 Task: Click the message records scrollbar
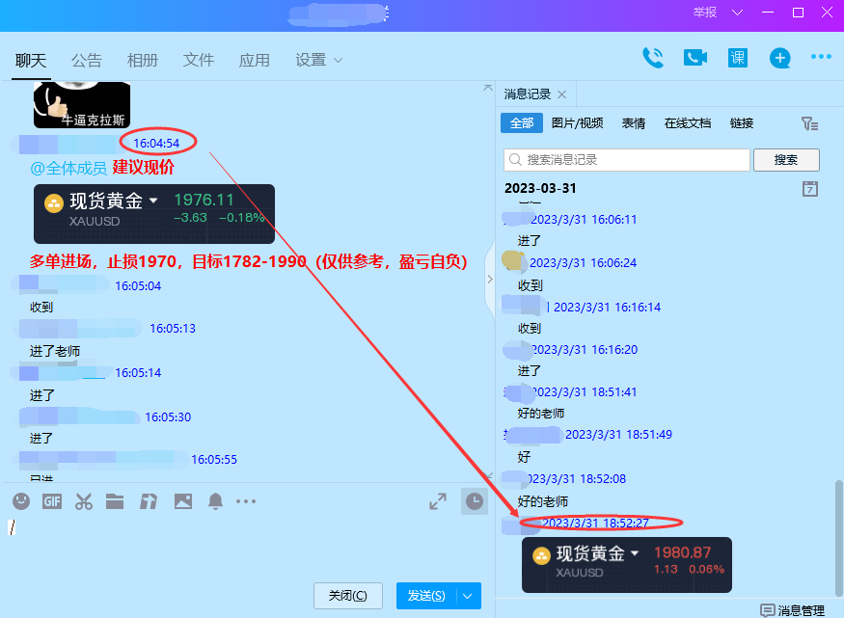coord(838,538)
